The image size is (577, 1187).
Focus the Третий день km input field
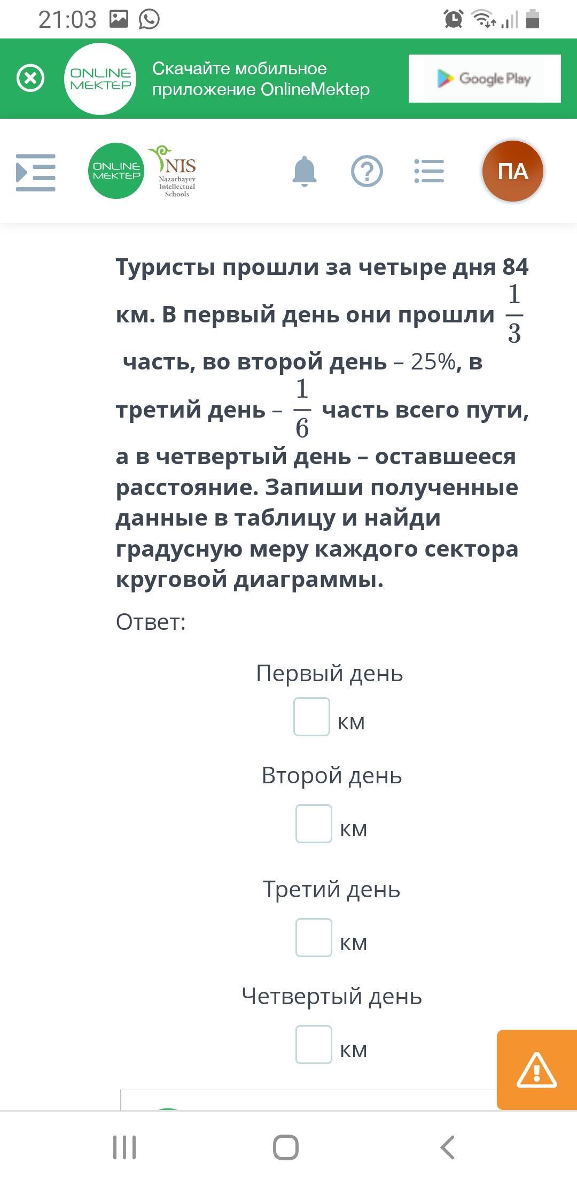tap(314, 938)
